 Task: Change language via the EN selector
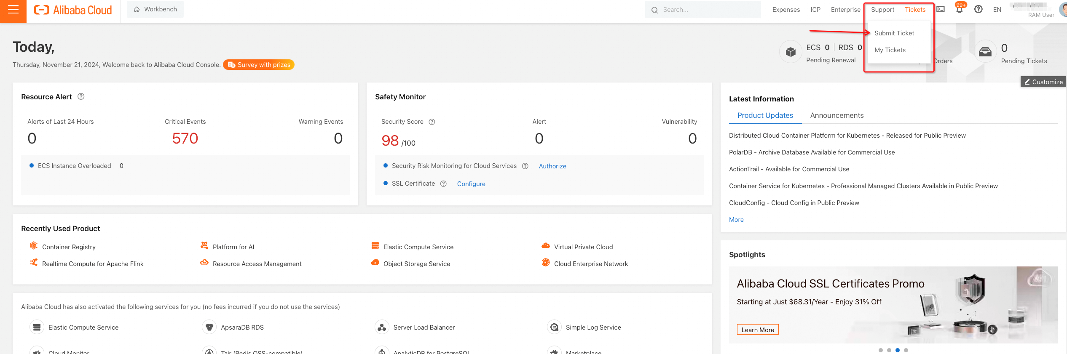click(x=997, y=10)
